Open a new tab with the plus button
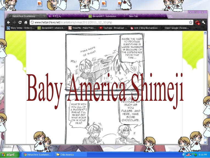210x158 pixels. coord(170,16)
